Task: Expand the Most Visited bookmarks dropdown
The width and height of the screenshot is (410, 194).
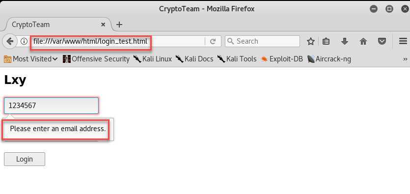Action: point(31,59)
